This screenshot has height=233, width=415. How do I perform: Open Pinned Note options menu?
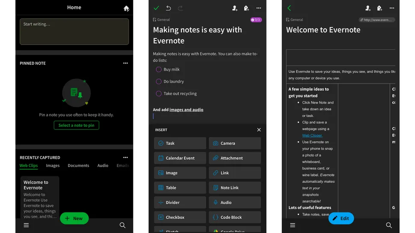[x=125, y=63]
